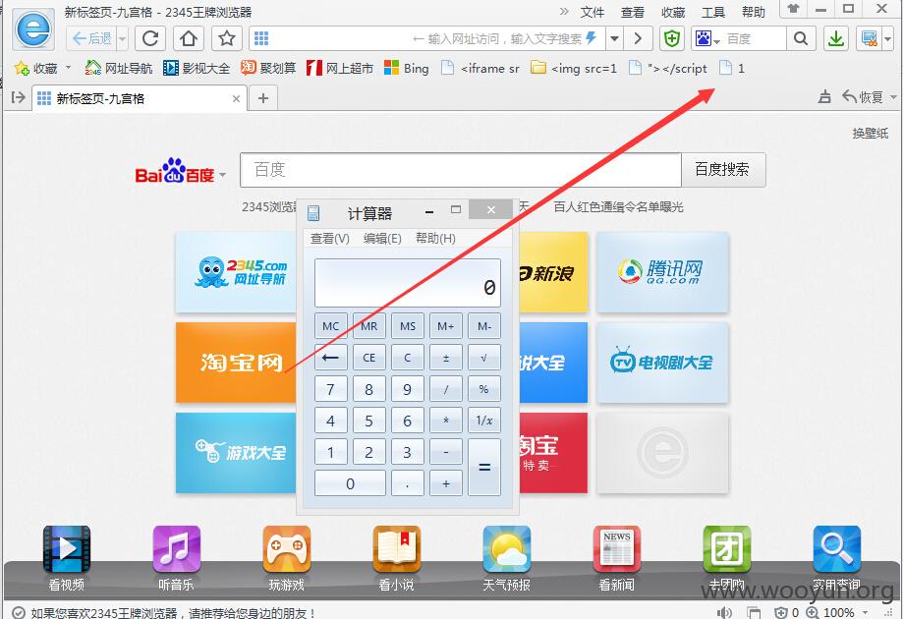Image resolution: width=903 pixels, height=619 pixels.
Task: Click the calculator square root button
Action: tap(483, 358)
